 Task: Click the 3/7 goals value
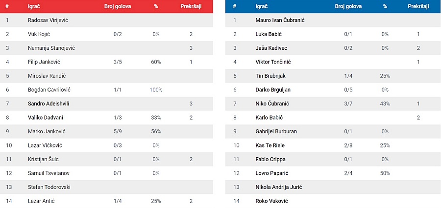(348, 104)
